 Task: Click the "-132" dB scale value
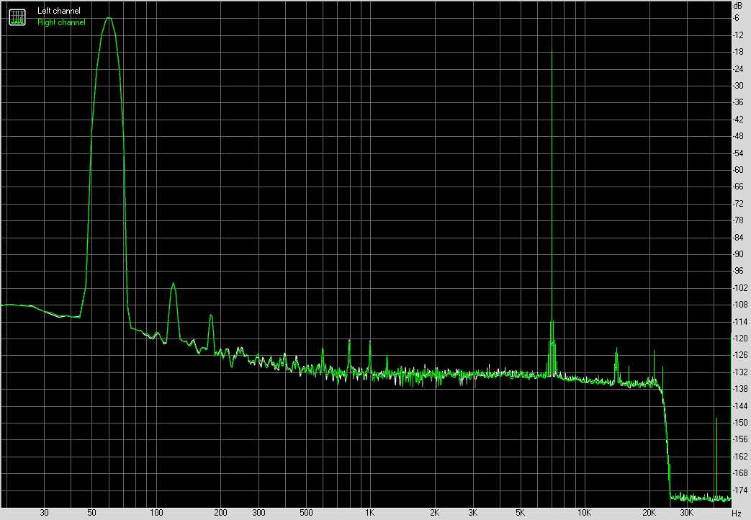[740, 372]
